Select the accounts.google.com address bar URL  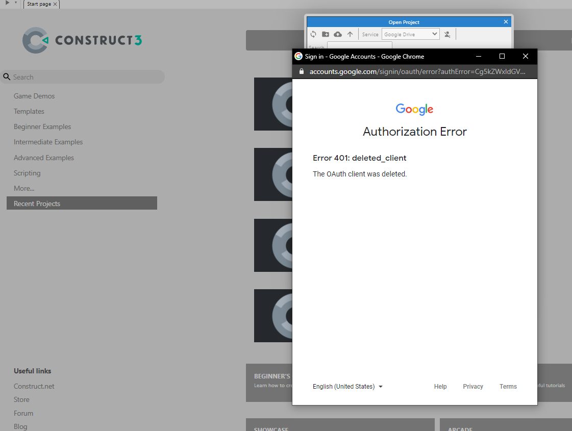point(417,71)
